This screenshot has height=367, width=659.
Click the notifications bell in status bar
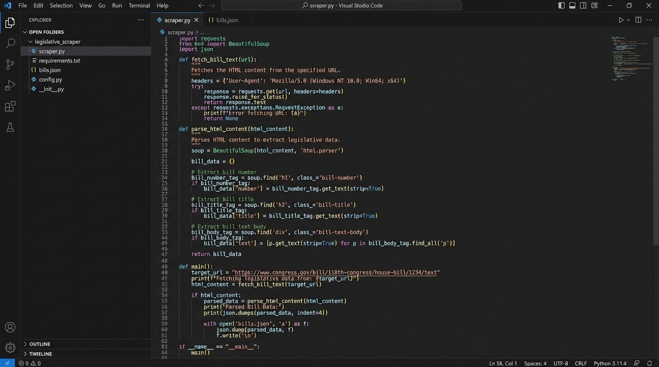click(649, 363)
